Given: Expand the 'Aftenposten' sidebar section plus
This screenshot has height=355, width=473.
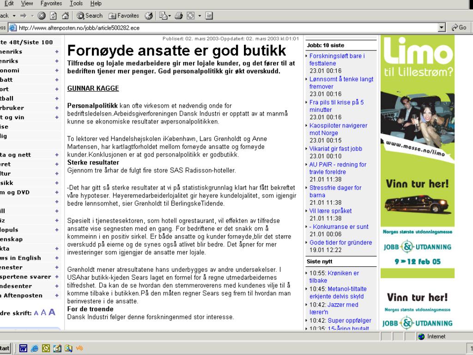Looking at the screenshot, I should tap(57, 295).
